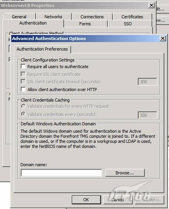
Task: Click the Apply button
Action: tap(149, 200)
